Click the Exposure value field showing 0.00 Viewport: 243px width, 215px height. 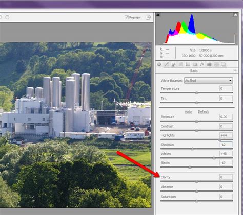226,117
